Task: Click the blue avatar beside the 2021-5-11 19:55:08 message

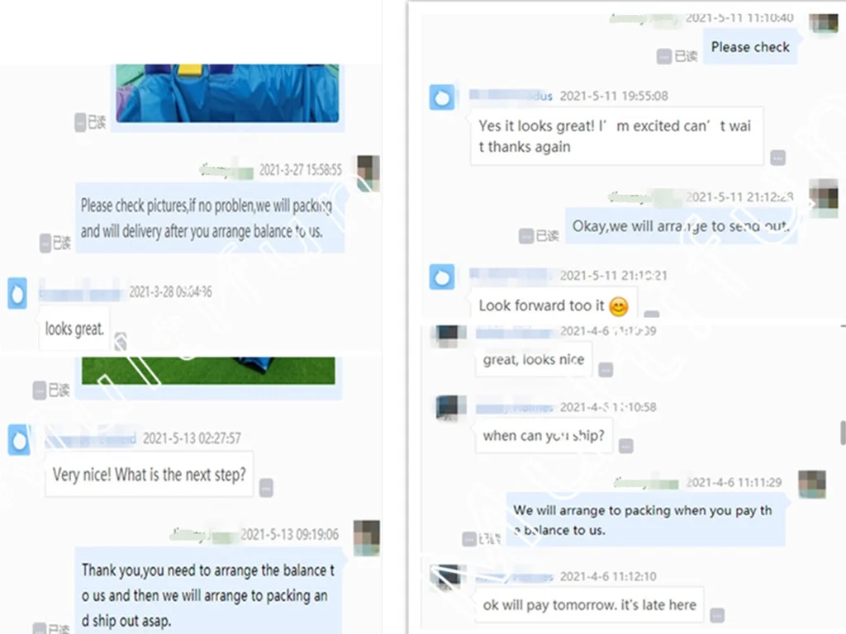Action: click(x=442, y=97)
